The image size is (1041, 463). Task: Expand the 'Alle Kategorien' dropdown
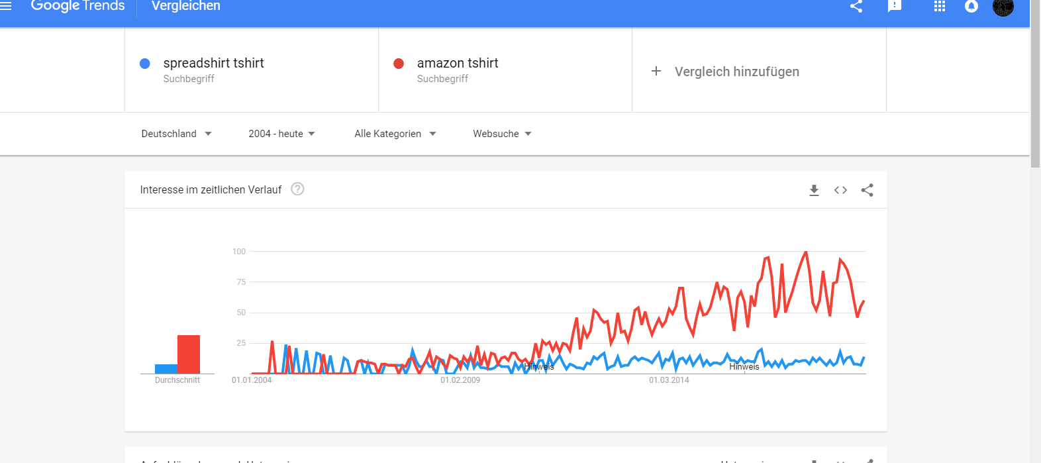395,134
